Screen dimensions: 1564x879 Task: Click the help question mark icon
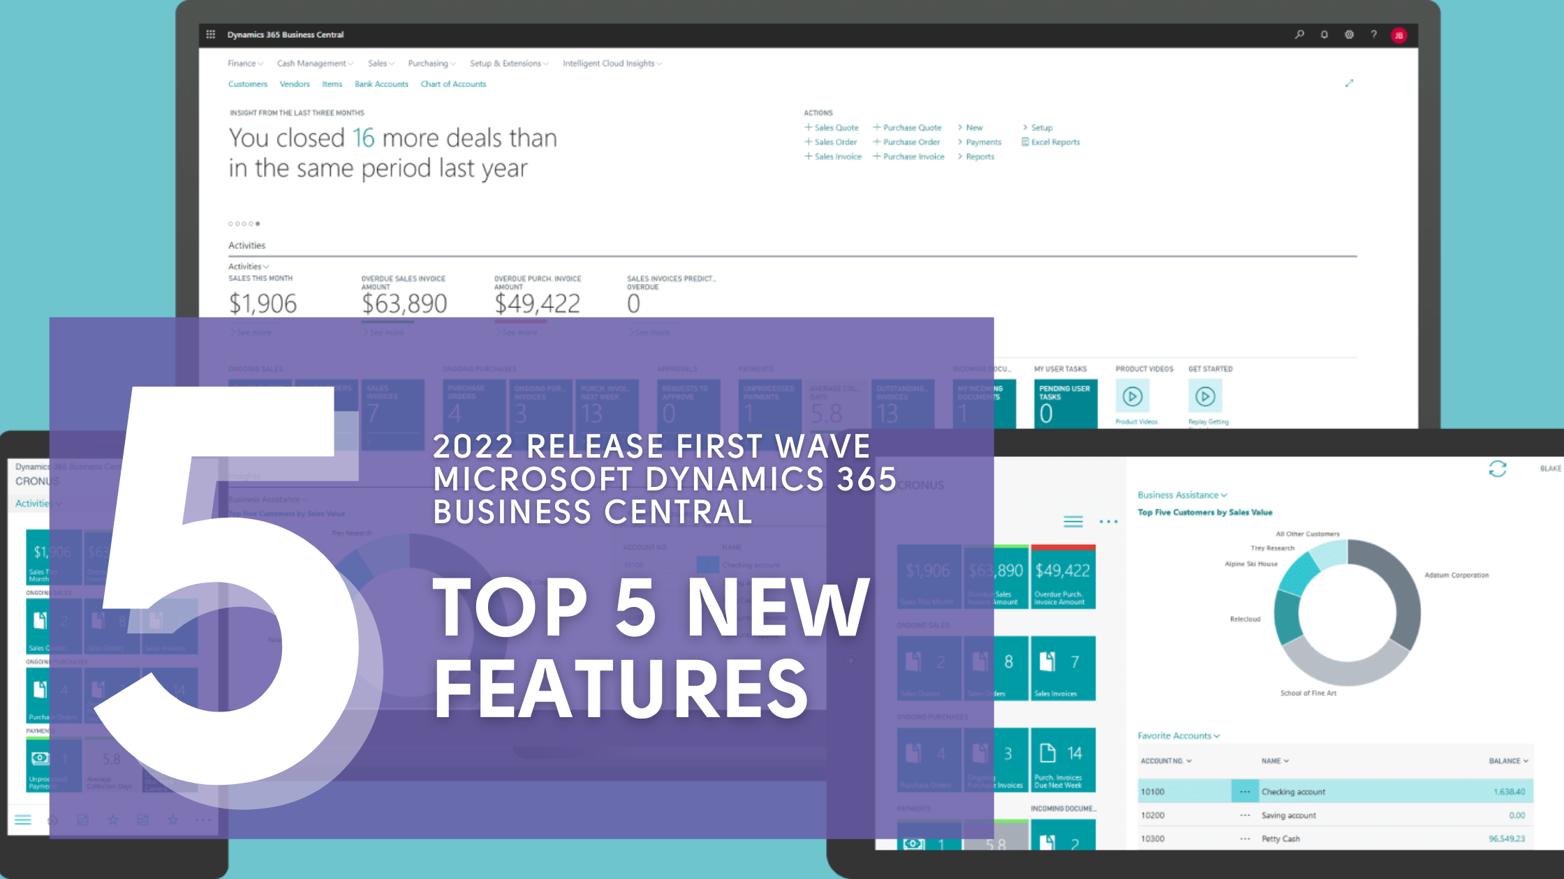click(1373, 34)
